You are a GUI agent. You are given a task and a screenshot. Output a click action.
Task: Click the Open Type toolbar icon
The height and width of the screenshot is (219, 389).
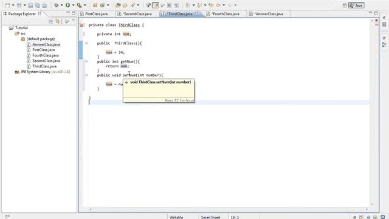coord(118,5)
